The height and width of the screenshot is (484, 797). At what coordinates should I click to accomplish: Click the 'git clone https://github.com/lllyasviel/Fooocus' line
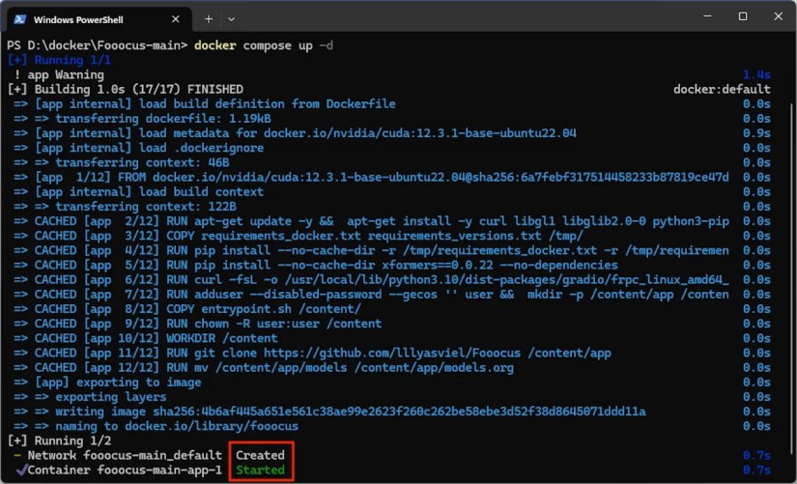[312, 353]
